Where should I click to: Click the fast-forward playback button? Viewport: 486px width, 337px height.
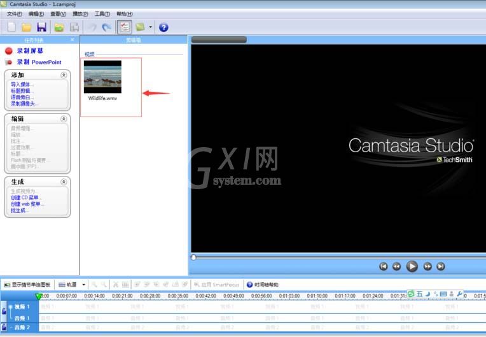427,266
